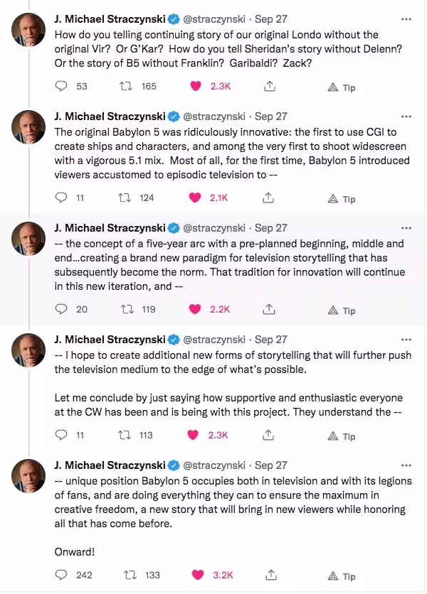This screenshot has height=594, width=427.
Task: Share the five-year arc tweet
Action: click(268, 309)
